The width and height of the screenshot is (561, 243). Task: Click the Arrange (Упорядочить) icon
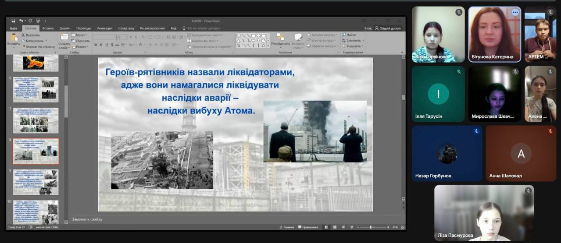click(x=280, y=38)
